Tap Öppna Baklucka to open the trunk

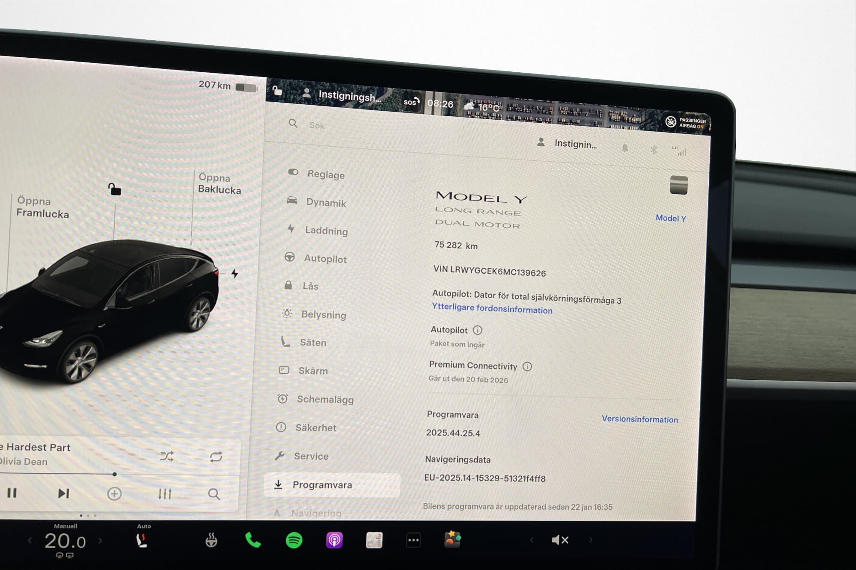(220, 184)
